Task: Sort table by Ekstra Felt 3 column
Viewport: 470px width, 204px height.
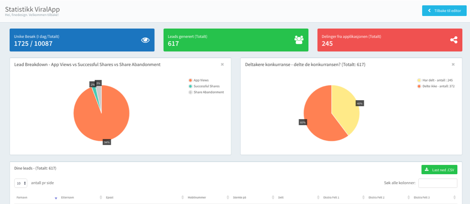Action: 434,197
